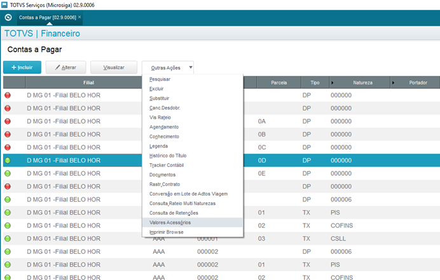The height and width of the screenshot is (280, 440).
Task: Click the Filial column header
Action: coord(88,83)
